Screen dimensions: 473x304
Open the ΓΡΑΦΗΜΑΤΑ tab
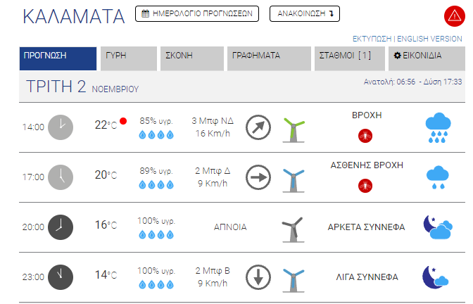tap(269, 58)
